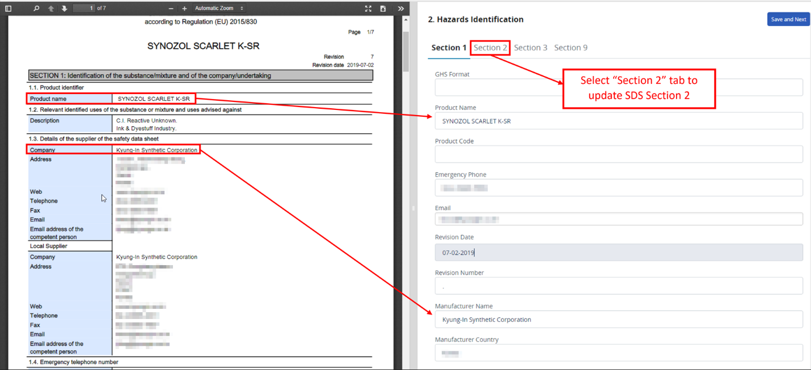Screen dimensions: 811x370
Task: Switch to the Section 9 tab
Action: [x=571, y=48]
